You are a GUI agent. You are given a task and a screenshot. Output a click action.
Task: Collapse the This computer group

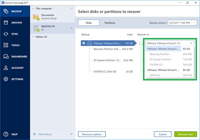click(33, 9)
